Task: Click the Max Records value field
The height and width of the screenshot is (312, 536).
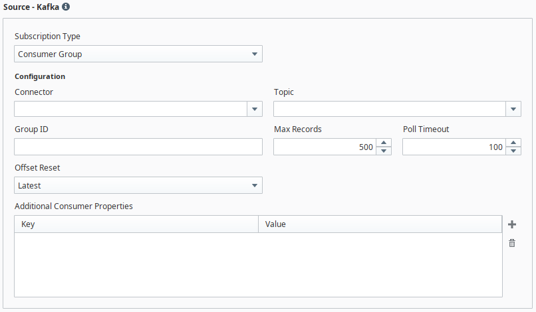Action: [x=325, y=147]
